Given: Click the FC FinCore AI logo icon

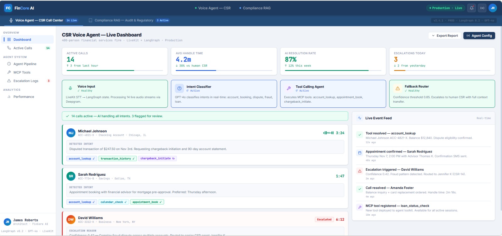Looking at the screenshot, I should [8, 8].
